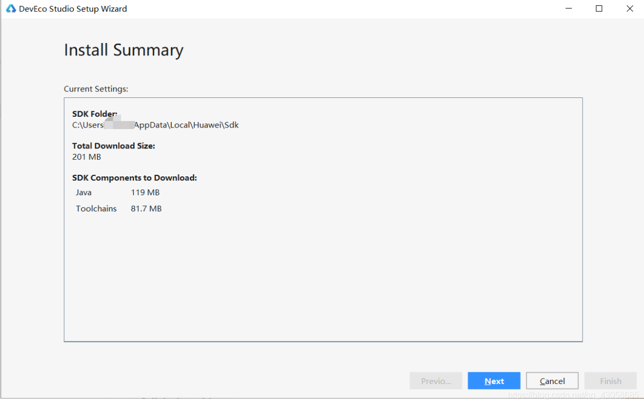Click the DevEco Studio logo icon
This screenshot has width=644, height=405.
point(11,9)
